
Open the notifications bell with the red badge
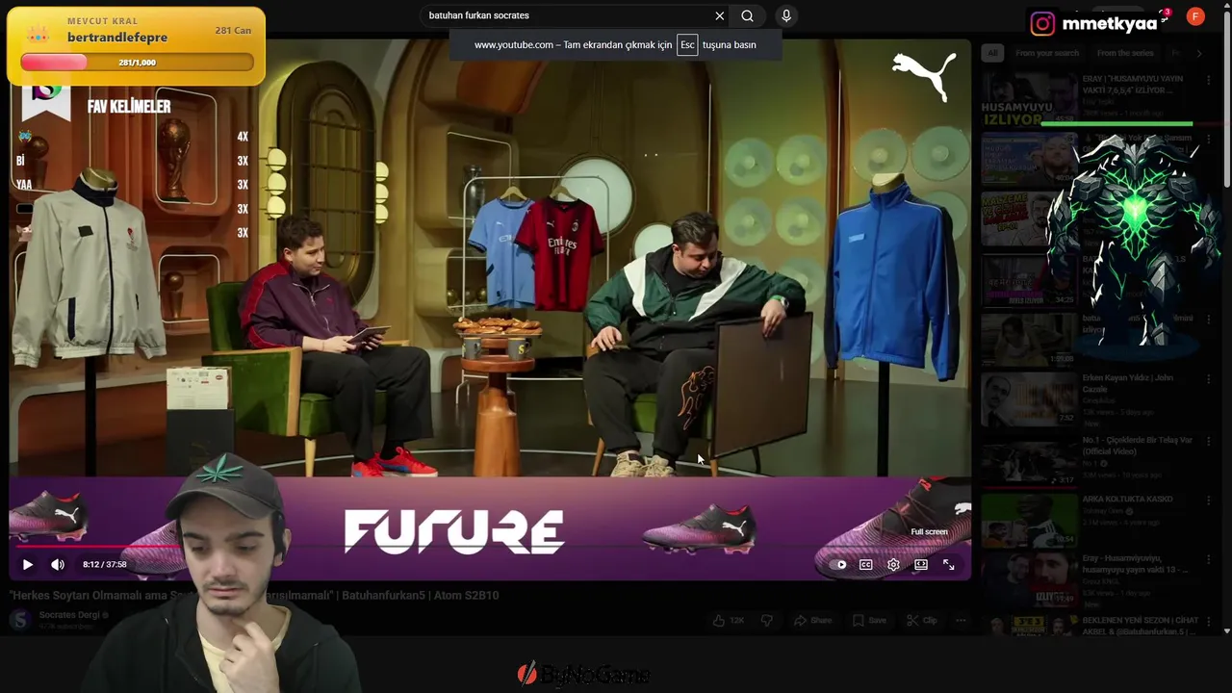coord(1163,16)
